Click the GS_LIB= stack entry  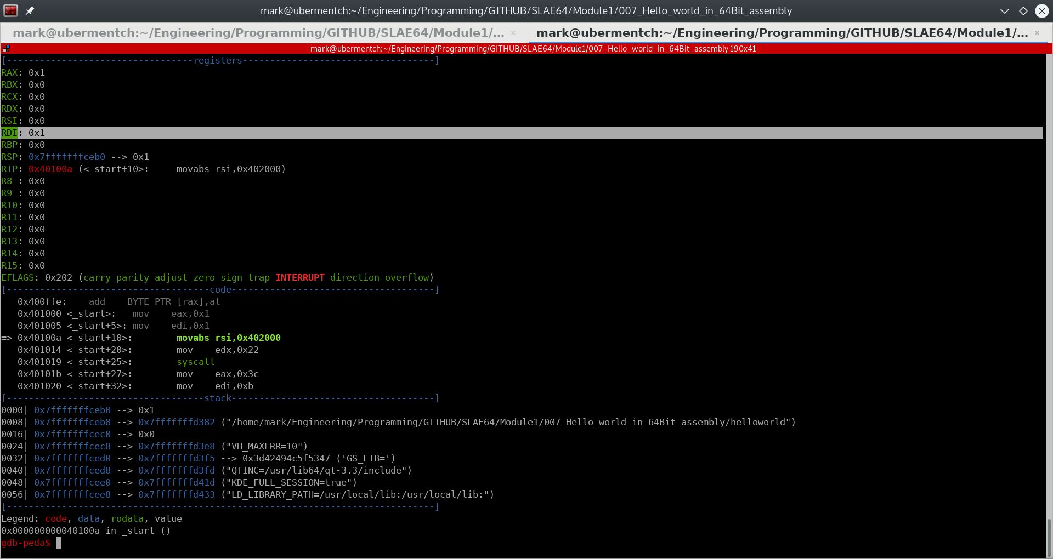[199, 458]
